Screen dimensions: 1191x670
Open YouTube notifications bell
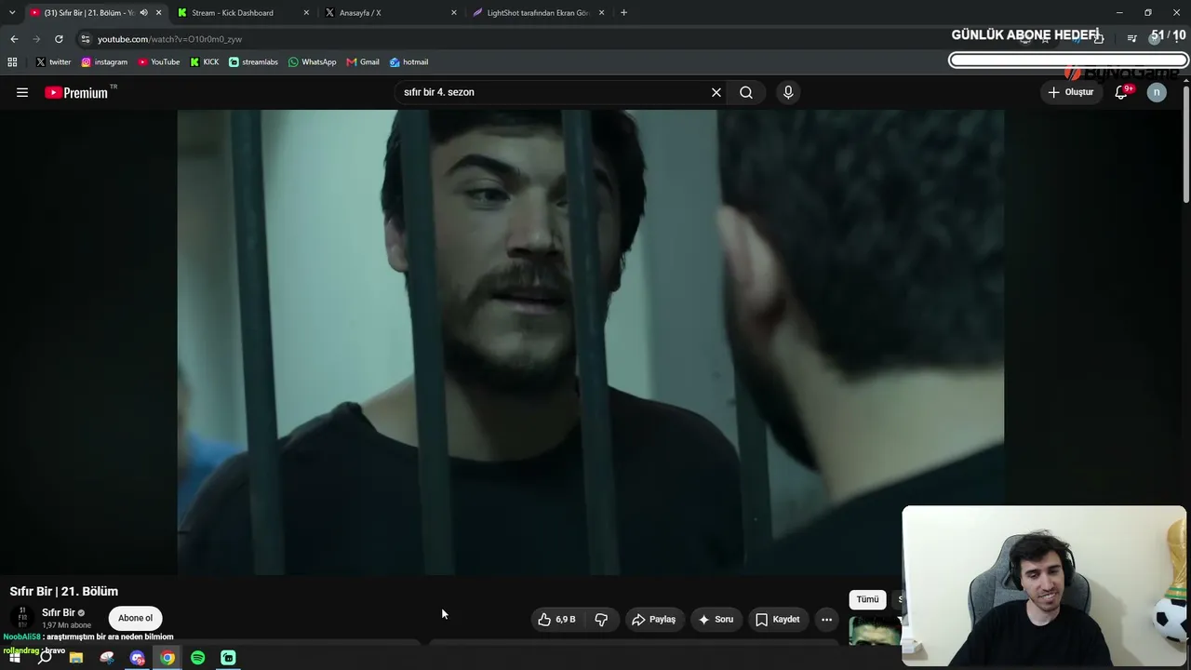(x=1121, y=92)
